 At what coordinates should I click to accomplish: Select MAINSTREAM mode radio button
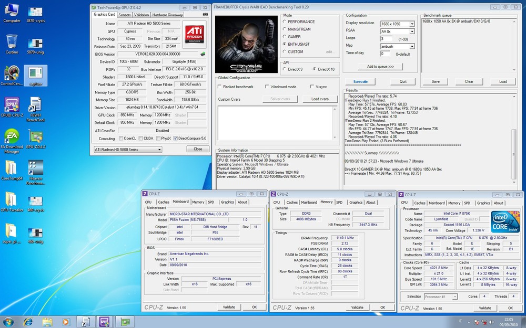coord(285,29)
